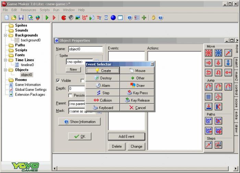Open Global Game Settings in resource tree
240x173 pixels.
click(x=31, y=89)
